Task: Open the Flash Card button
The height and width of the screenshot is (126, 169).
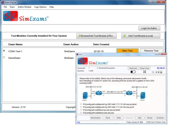Action: [x=133, y=68]
